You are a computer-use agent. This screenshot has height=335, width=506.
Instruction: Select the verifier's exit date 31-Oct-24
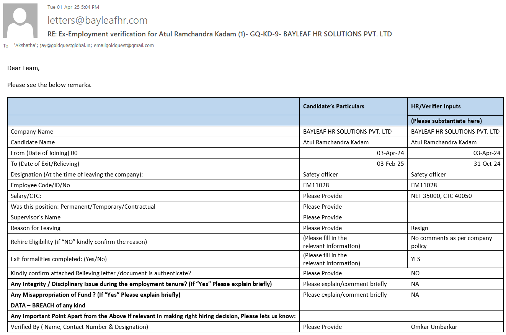[487, 164]
